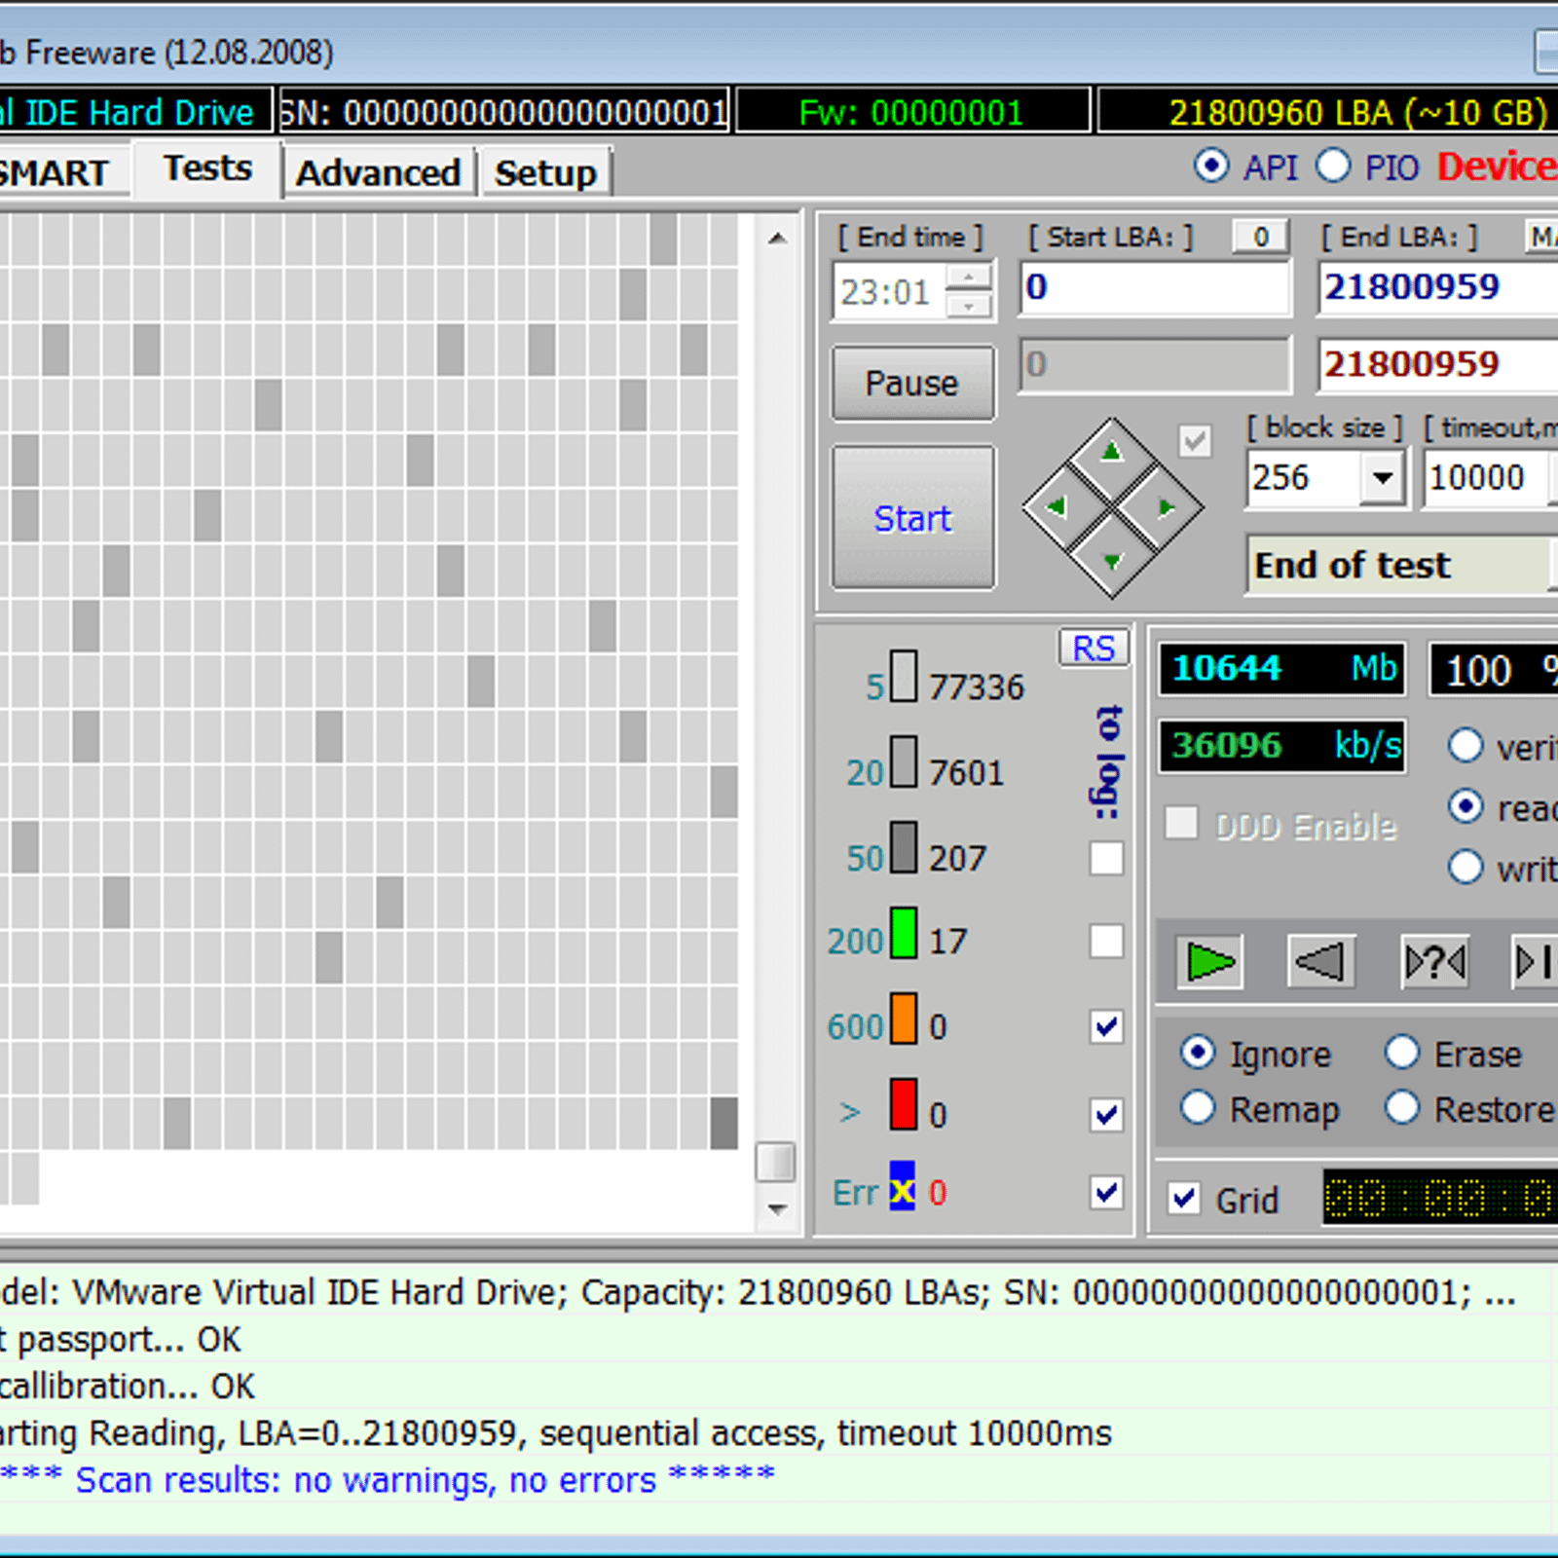Click the blue Err X block indicator

tap(903, 1185)
